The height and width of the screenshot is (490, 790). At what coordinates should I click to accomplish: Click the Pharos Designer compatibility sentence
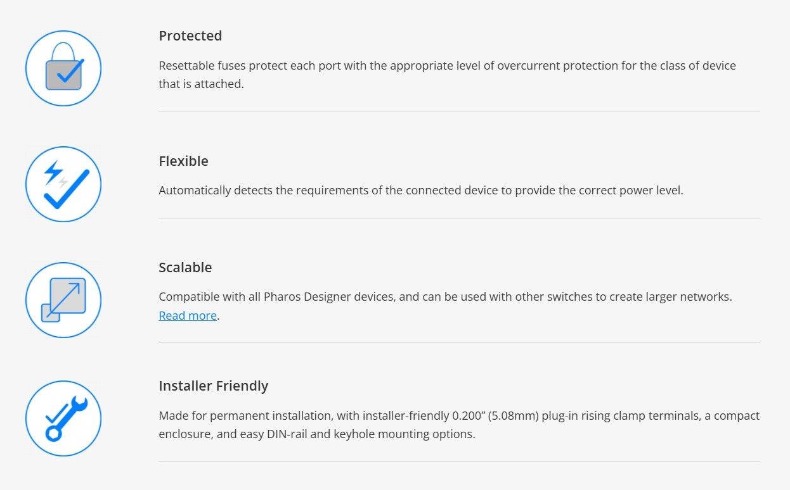(445, 296)
